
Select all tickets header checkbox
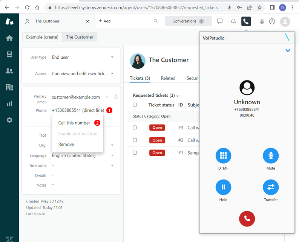(135, 105)
